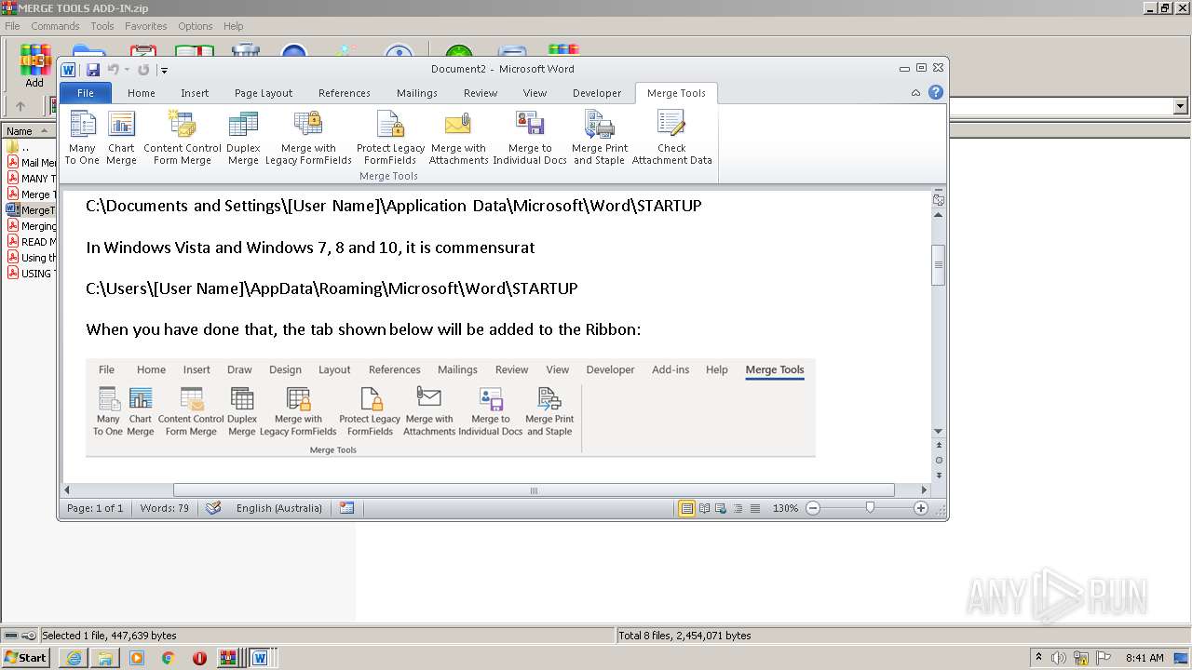Switch to the Insert ribbon tab

[x=195, y=93]
